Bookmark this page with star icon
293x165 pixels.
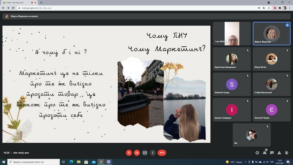pos(269,8)
